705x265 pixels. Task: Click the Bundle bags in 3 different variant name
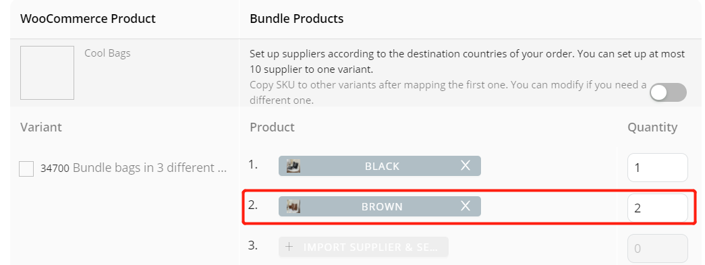click(149, 168)
